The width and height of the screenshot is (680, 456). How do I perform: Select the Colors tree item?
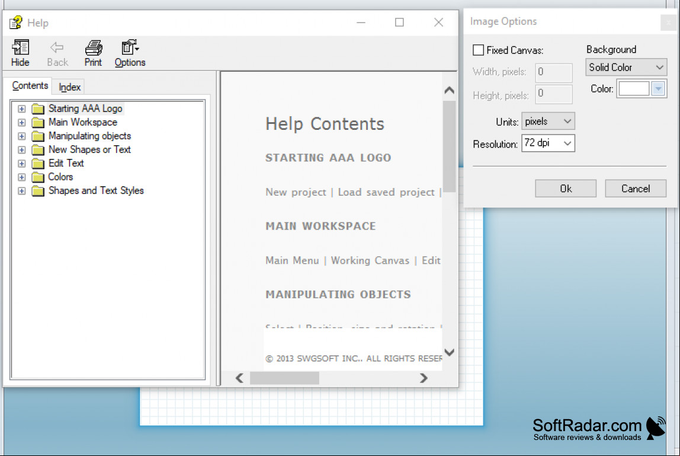click(60, 177)
